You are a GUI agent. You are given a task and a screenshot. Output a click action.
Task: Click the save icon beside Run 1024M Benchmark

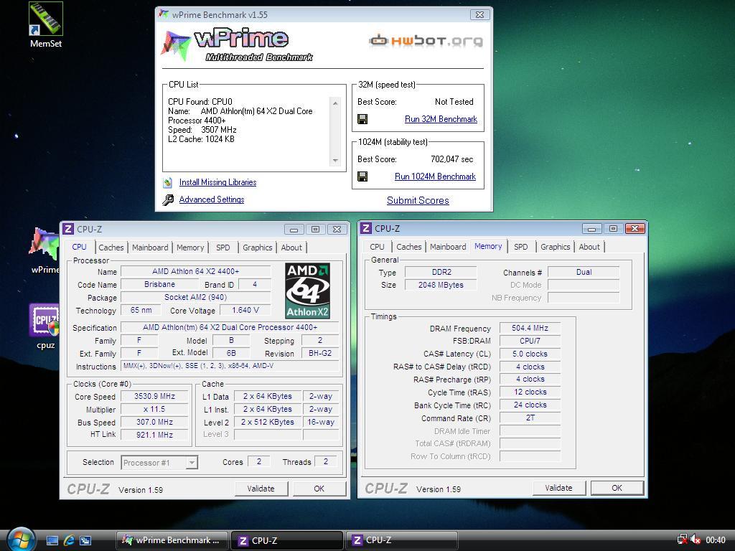(362, 176)
